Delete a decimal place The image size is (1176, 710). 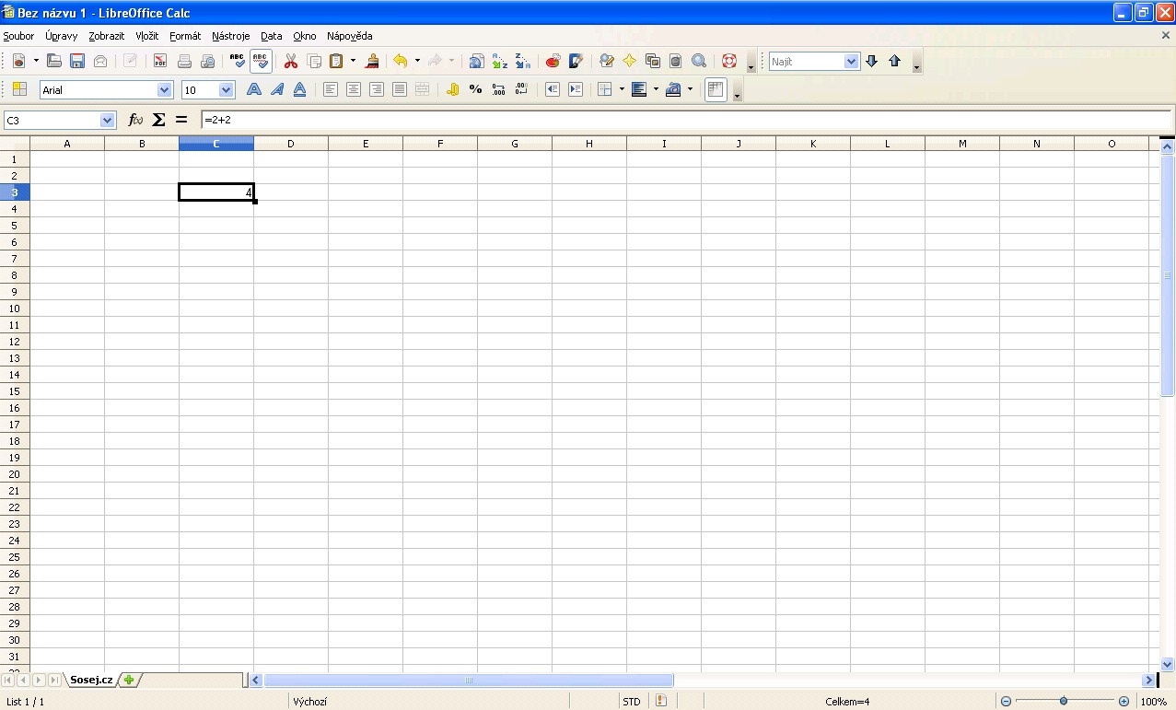pos(521,89)
